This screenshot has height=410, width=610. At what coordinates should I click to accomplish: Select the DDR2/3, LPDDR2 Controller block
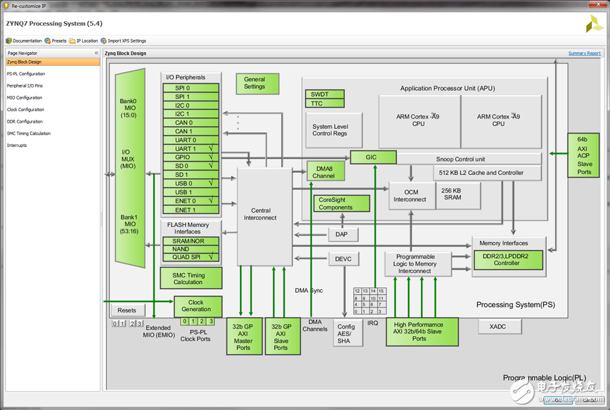pyautogui.click(x=508, y=260)
